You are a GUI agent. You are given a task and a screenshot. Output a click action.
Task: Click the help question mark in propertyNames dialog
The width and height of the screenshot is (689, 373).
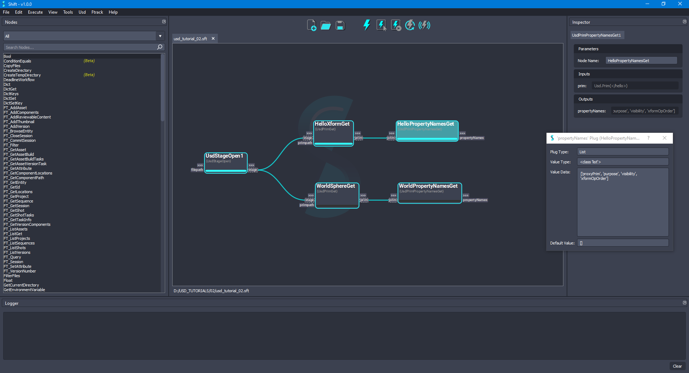(648, 138)
